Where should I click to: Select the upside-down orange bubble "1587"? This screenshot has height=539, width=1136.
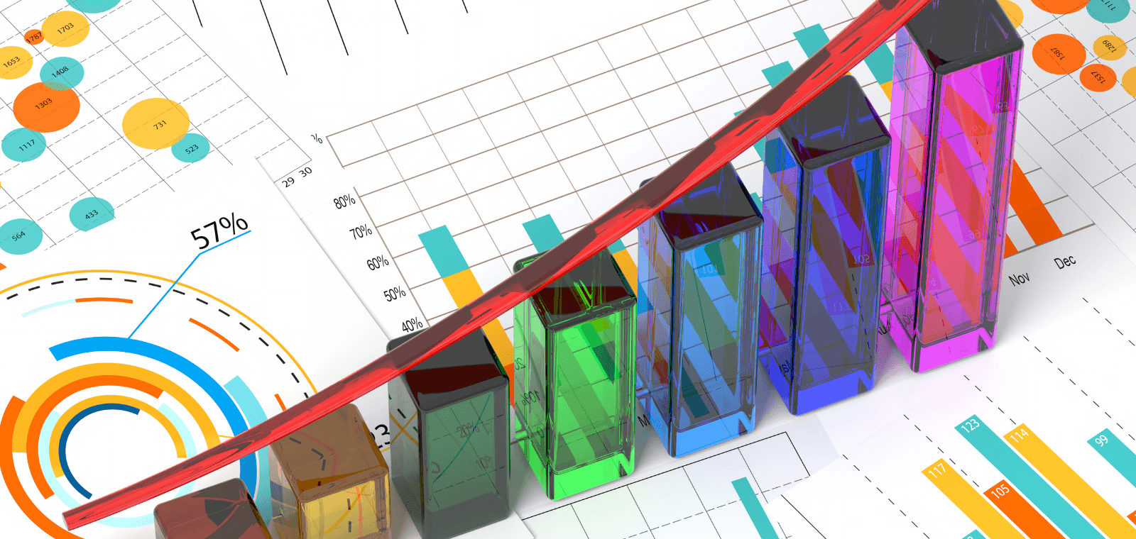tap(1059, 54)
